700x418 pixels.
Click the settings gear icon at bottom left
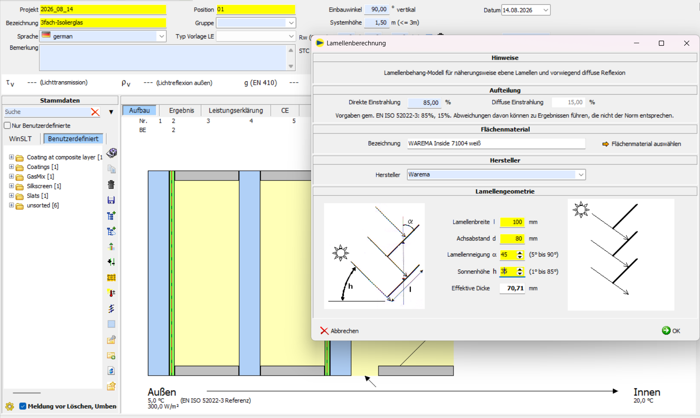coord(10,406)
